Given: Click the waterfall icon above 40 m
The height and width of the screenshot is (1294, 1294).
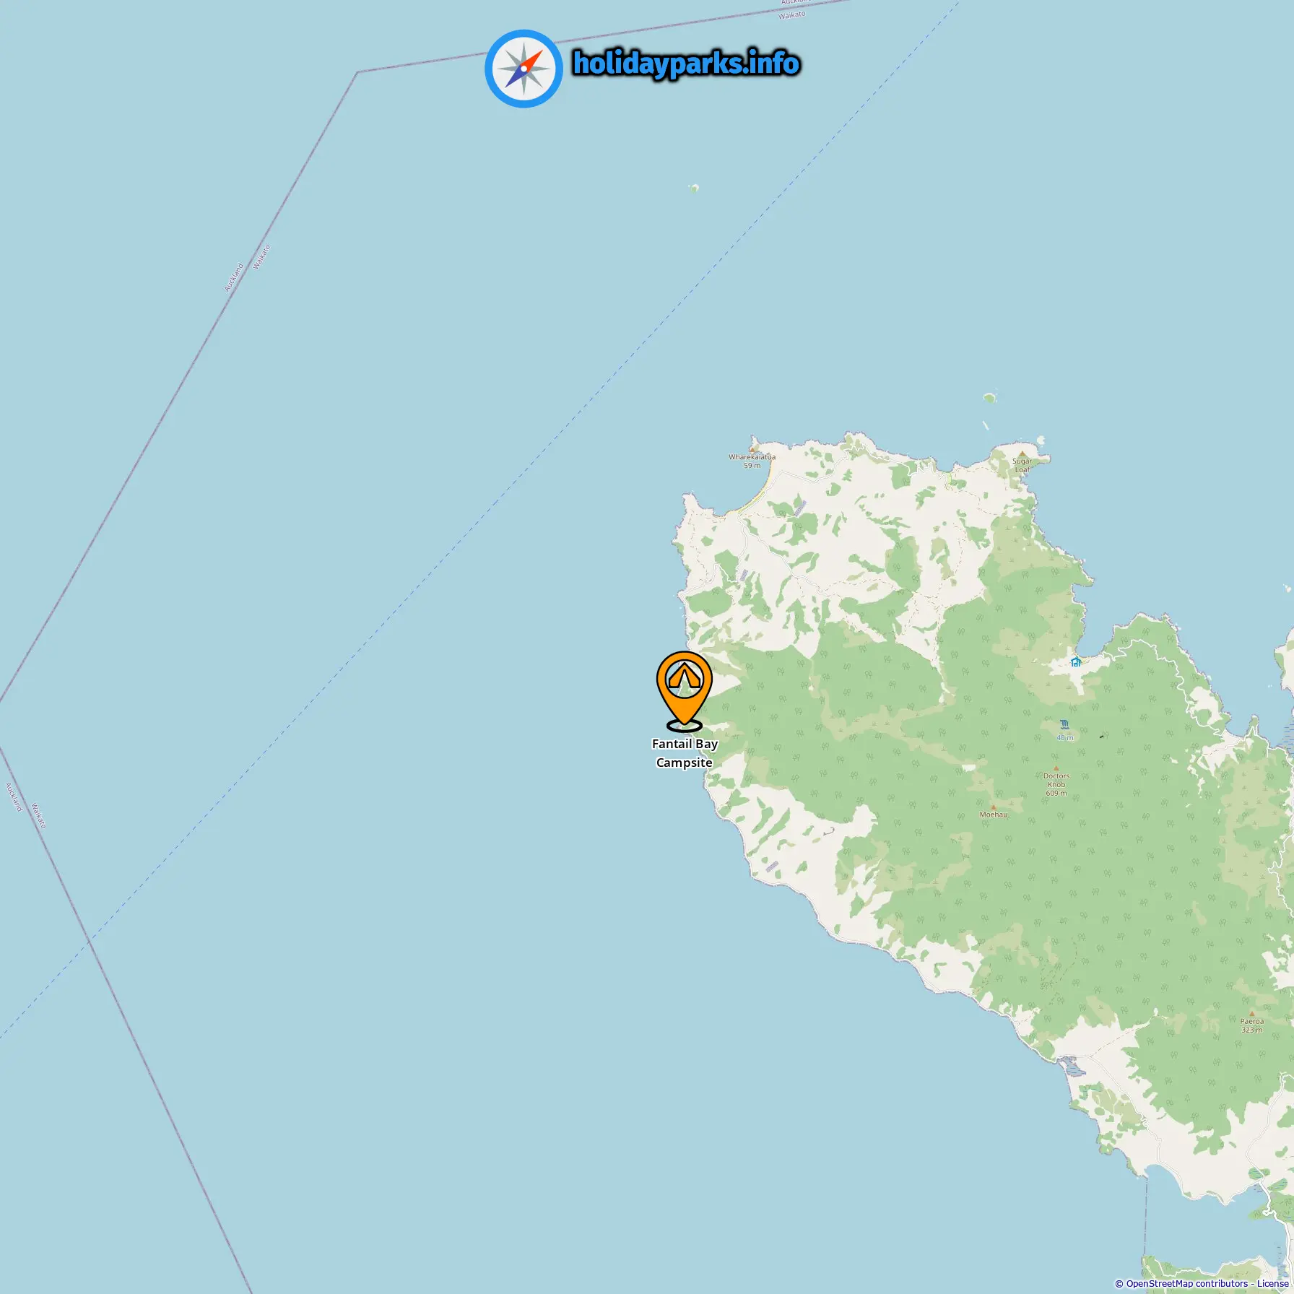Looking at the screenshot, I should click(1064, 724).
